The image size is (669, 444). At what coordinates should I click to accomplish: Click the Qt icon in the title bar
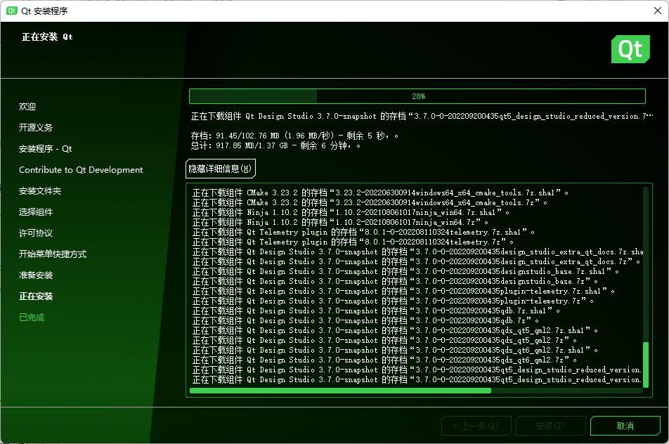12,11
